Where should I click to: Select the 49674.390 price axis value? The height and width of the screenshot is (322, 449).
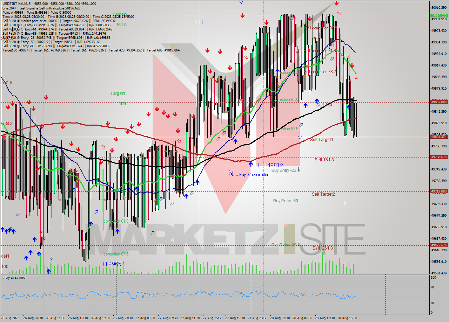pos(439,215)
